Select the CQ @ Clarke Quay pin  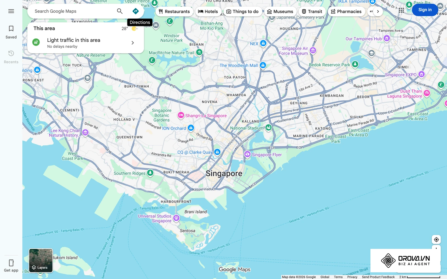tap(217, 152)
